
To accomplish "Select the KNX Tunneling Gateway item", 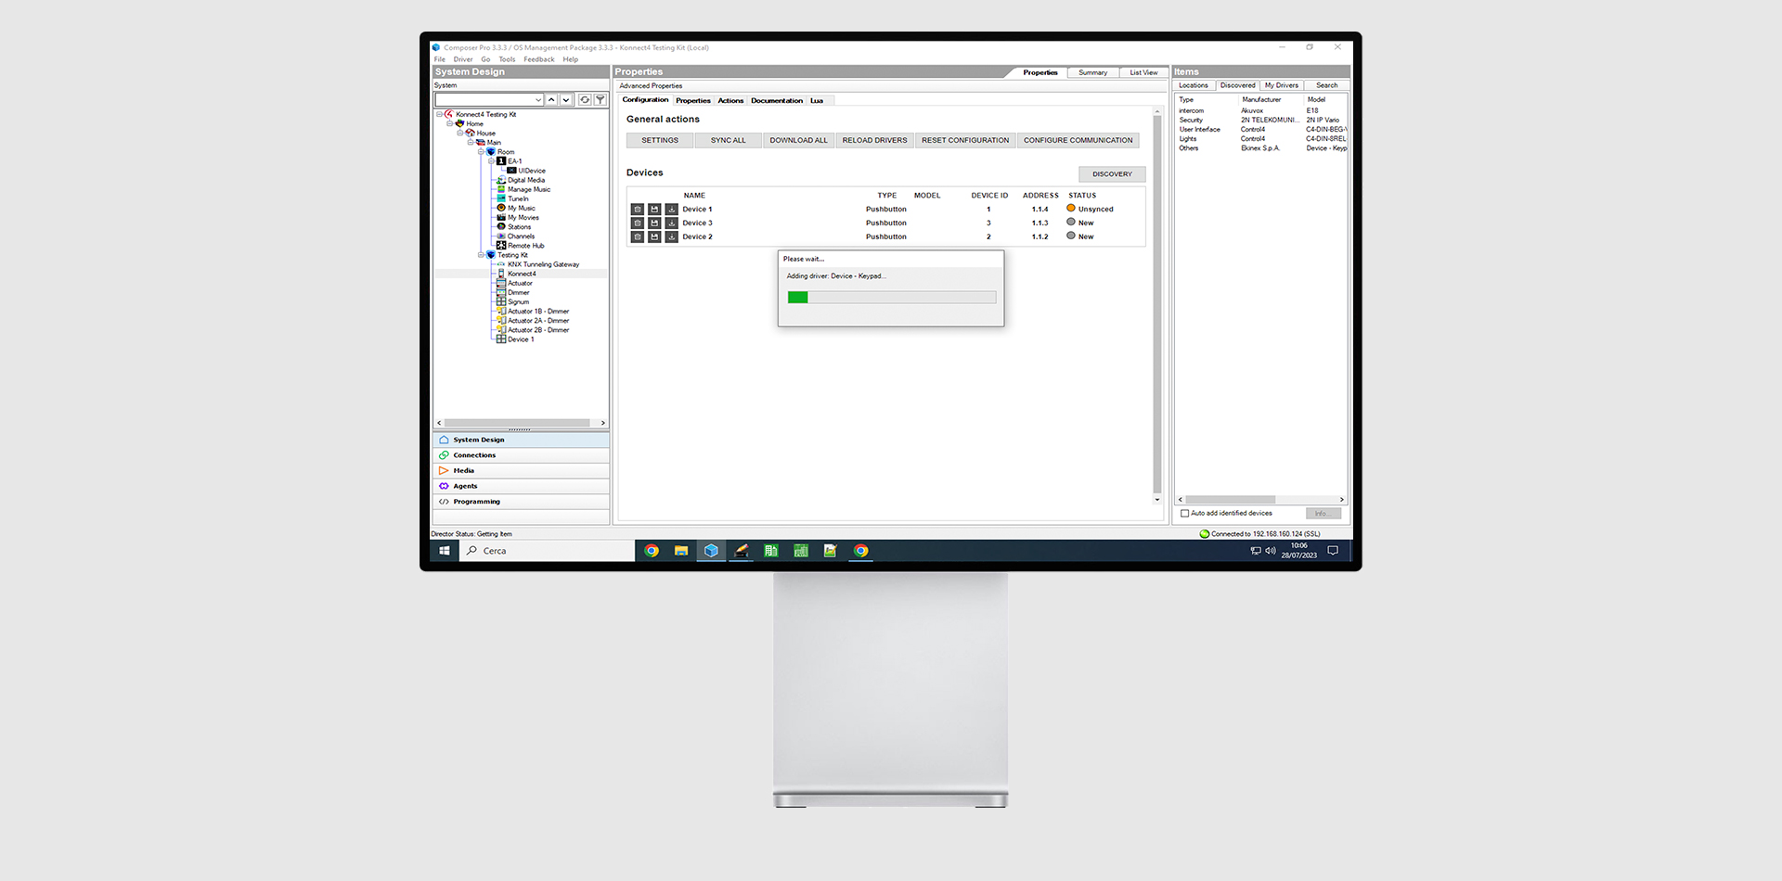I will 543,264.
